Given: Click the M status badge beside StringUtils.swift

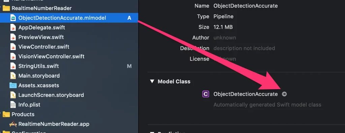Looking at the screenshot, I should click(129, 66).
